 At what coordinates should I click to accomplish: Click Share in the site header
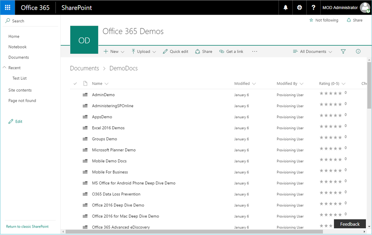[x=354, y=20]
